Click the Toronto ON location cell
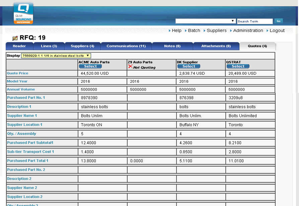This screenshot has height=206, width=299. click(x=91, y=125)
